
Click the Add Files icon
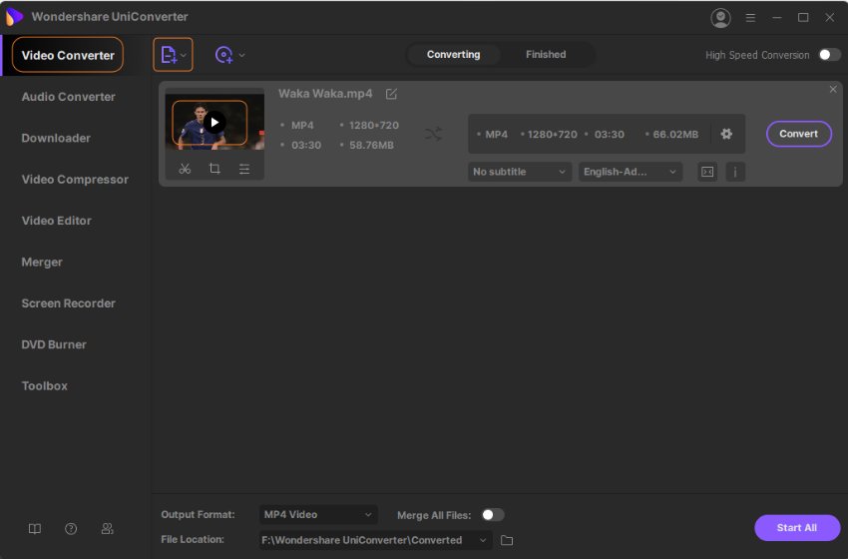169,55
